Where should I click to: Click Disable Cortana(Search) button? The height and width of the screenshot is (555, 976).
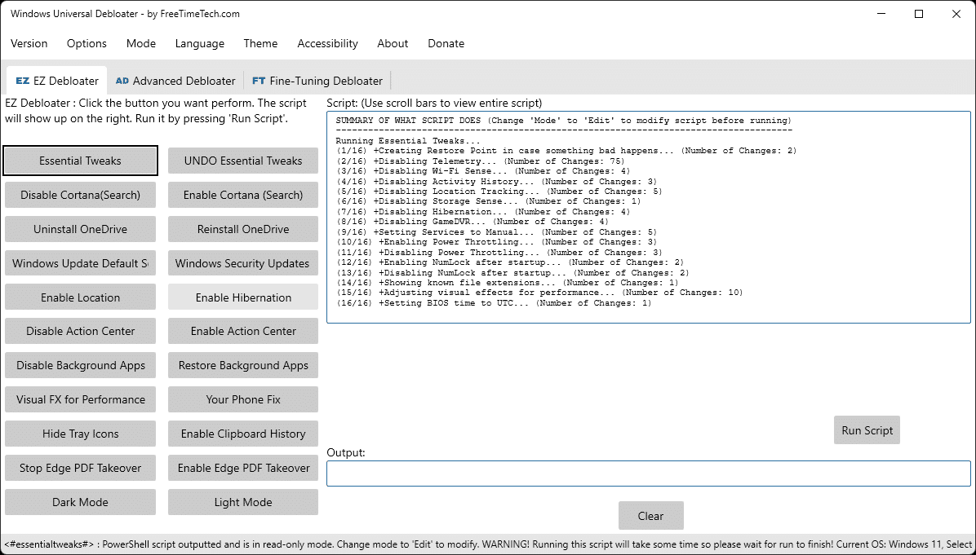pos(80,195)
